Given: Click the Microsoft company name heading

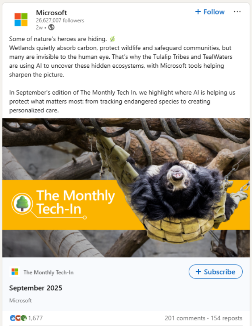Looking at the screenshot, I should tap(51, 13).
